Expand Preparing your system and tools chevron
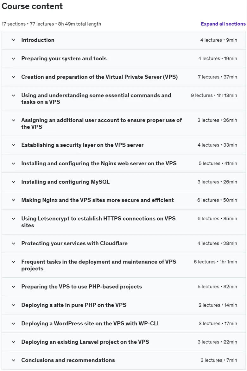The height and width of the screenshot is (371, 247). tap(14, 59)
